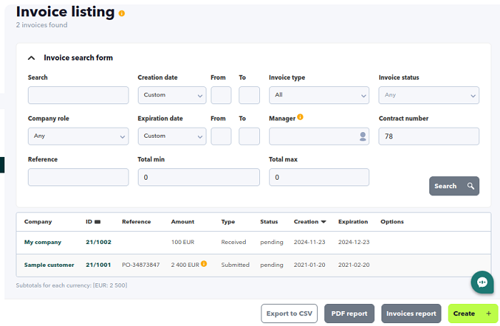Click the PDF report button
The width and height of the screenshot is (500, 326).
pos(349,314)
